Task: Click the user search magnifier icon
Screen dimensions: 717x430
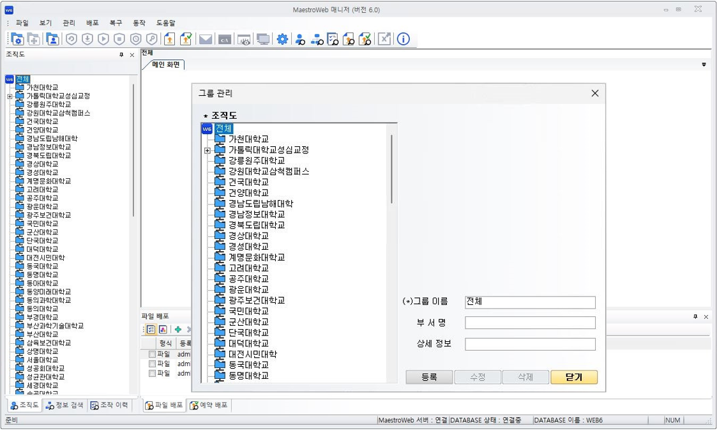Action: pyautogui.click(x=300, y=39)
